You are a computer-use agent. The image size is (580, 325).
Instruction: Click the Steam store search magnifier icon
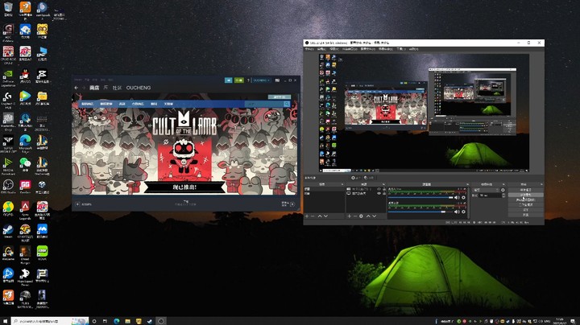coord(286,104)
